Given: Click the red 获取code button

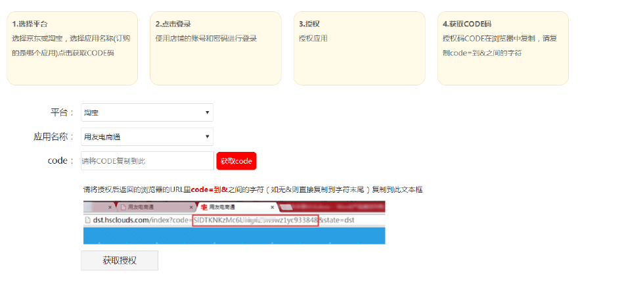Looking at the screenshot, I should click(x=236, y=161).
